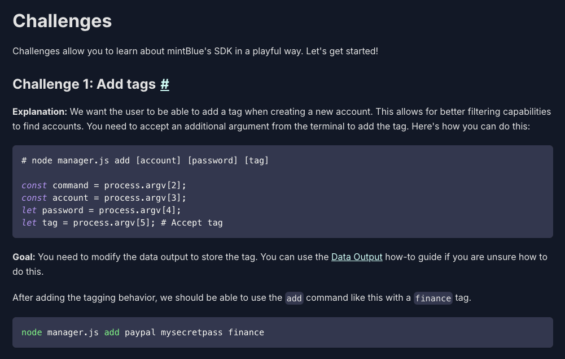Click the inline 'finance' code badge
Viewport: 565px width, 359px height.
(x=433, y=298)
